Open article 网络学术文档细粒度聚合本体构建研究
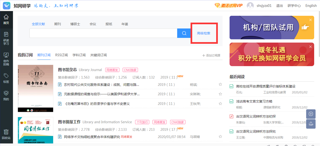 (x=92, y=137)
